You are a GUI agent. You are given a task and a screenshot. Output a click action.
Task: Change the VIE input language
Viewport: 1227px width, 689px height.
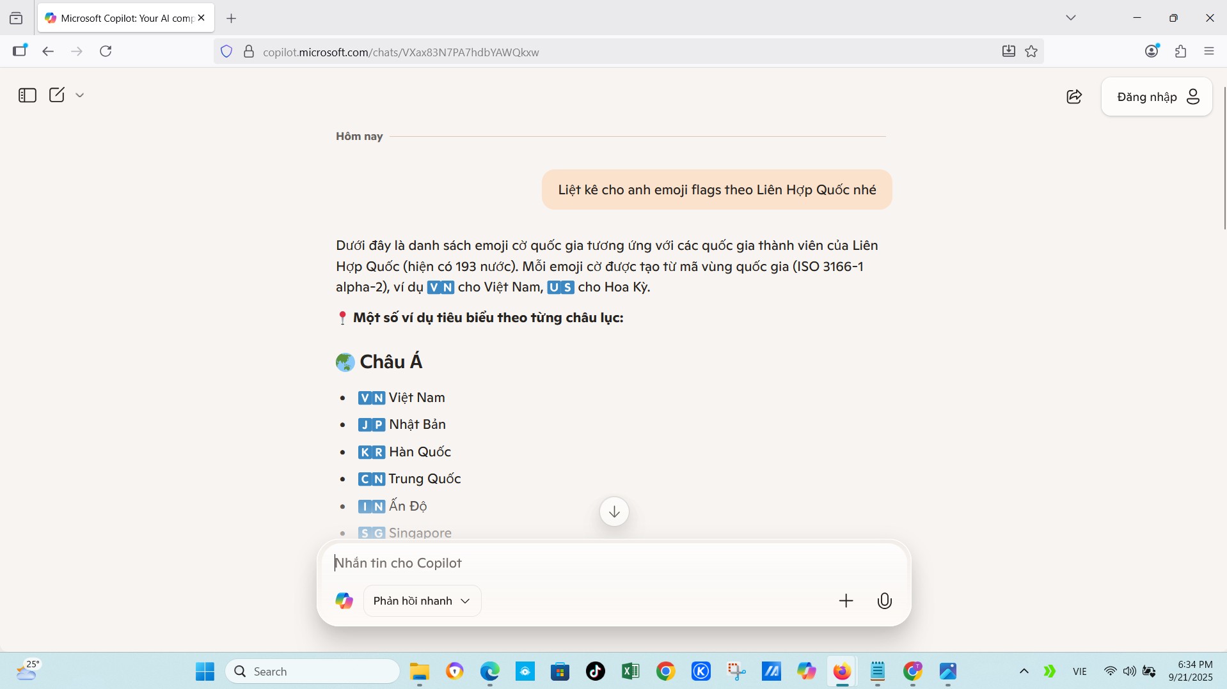pos(1080,671)
